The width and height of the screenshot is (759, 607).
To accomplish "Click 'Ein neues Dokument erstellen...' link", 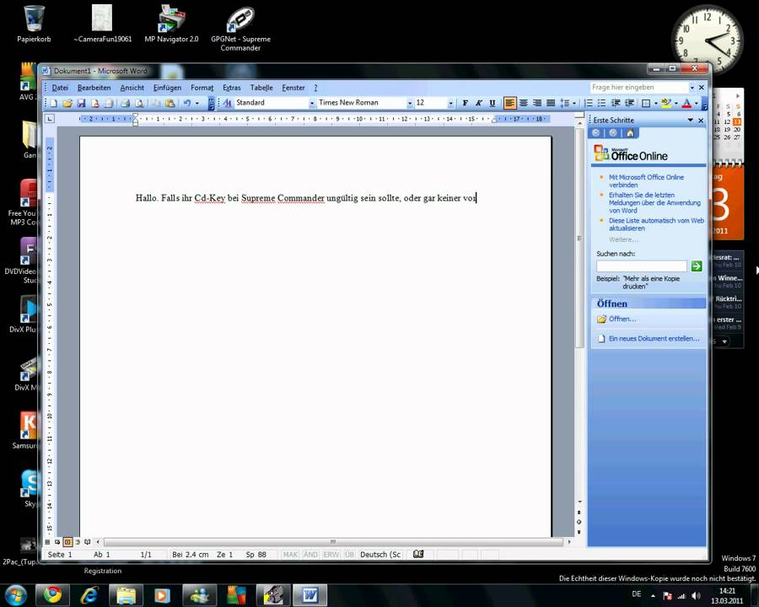I will (x=654, y=338).
